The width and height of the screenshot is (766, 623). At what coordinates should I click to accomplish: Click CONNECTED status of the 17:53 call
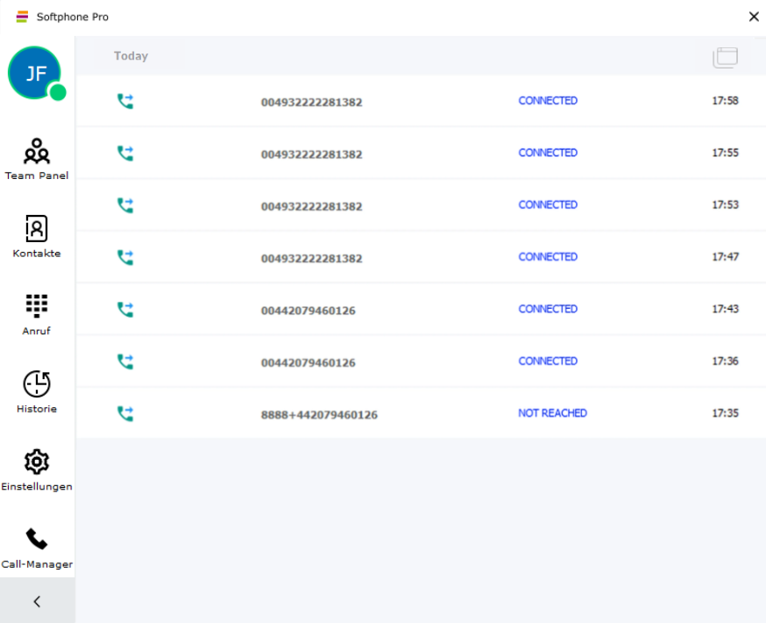(548, 204)
